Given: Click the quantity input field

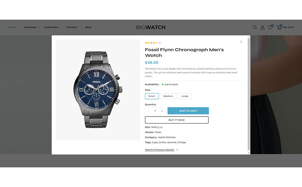Looking at the screenshot, I should [x=155, y=111].
